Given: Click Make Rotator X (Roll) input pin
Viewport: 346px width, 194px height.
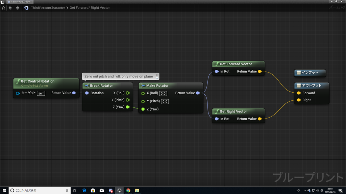Looking at the screenshot, I should click(143, 93).
